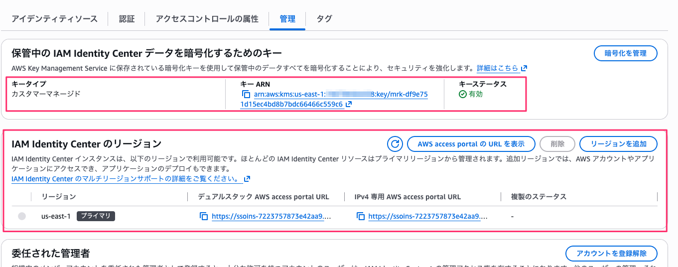Click the us-east-1 region name text
This screenshot has height=267, width=678.
coord(56,216)
